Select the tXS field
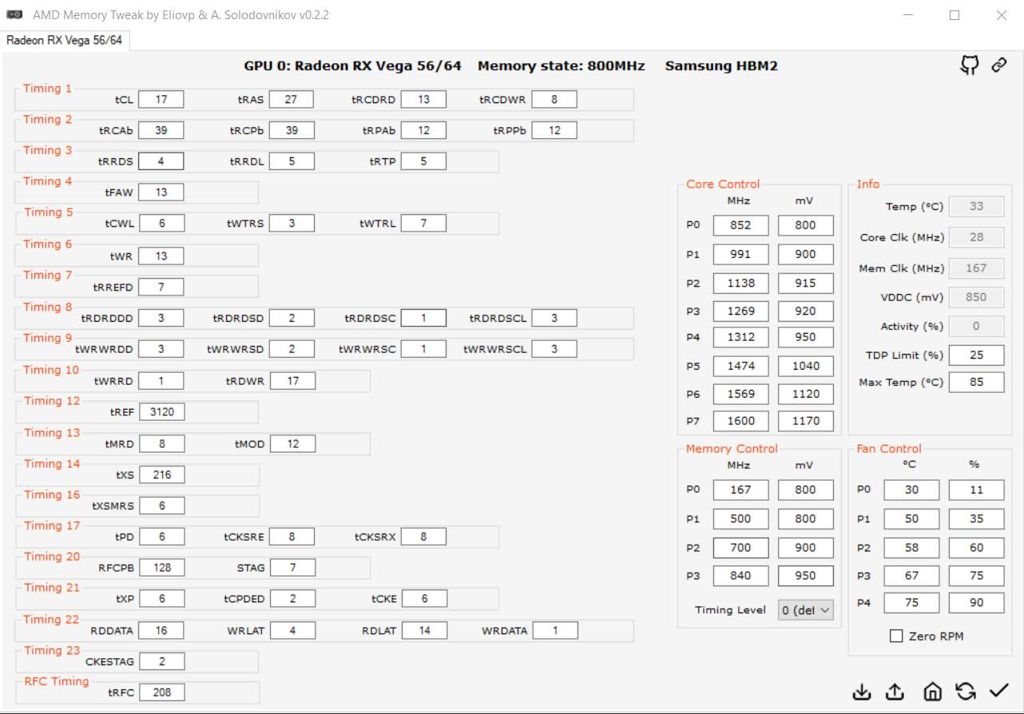The height and width of the screenshot is (714, 1024). point(161,474)
